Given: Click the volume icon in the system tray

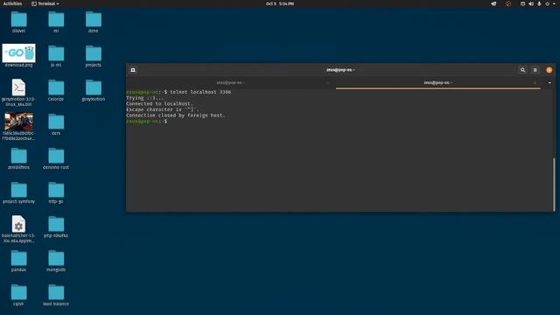Looking at the screenshot, I should (531, 3).
